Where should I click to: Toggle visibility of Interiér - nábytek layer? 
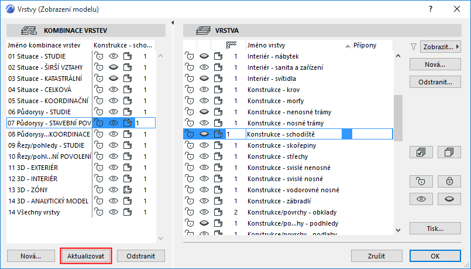(x=204, y=56)
